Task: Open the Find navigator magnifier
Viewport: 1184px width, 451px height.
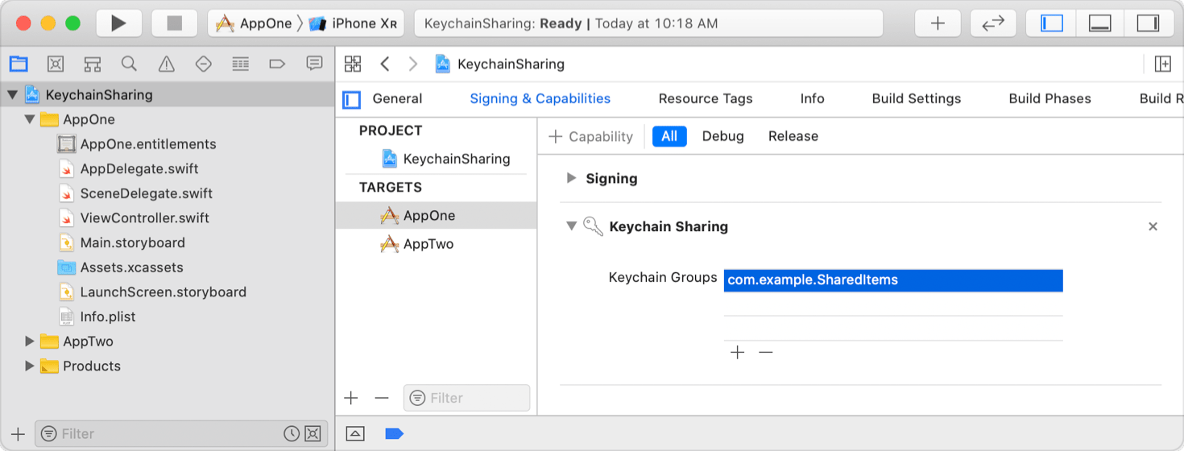Action: 129,64
